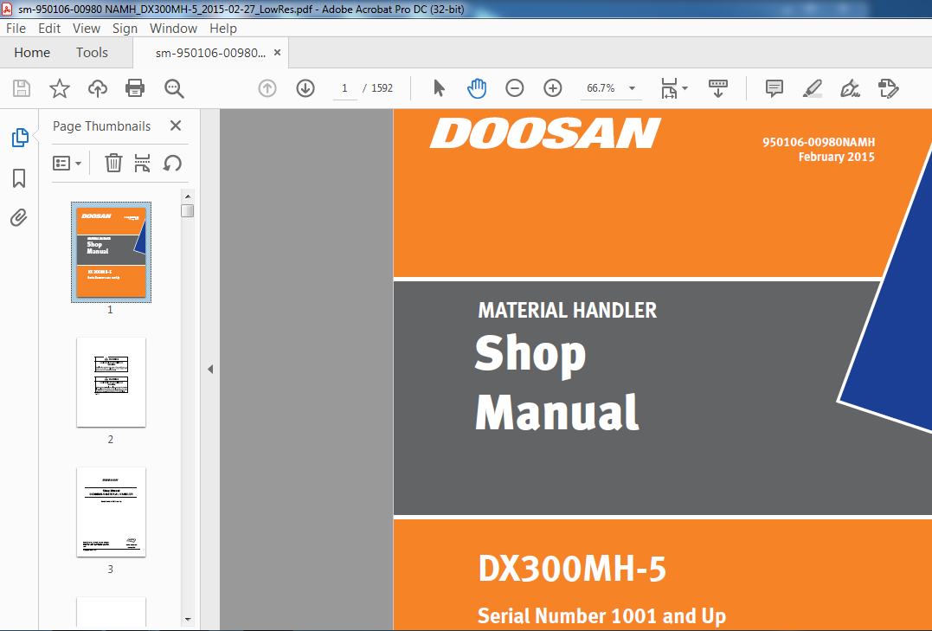932x631 pixels.
Task: Click thumbnail scrollbar up arrow
Action: click(188, 196)
